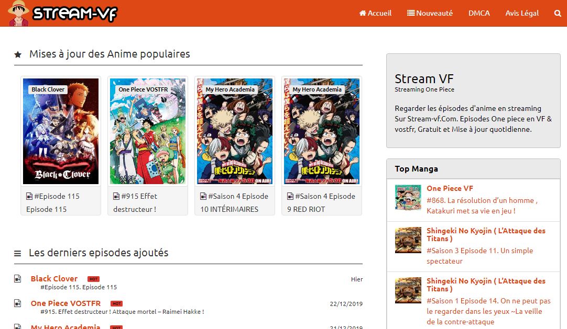Click file icon beside Episode 9 RED RIOT
The image size is (567, 329).
pyautogui.click(x=290, y=196)
